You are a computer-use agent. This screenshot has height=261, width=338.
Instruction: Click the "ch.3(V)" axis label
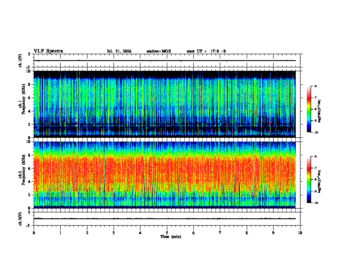[20, 219]
